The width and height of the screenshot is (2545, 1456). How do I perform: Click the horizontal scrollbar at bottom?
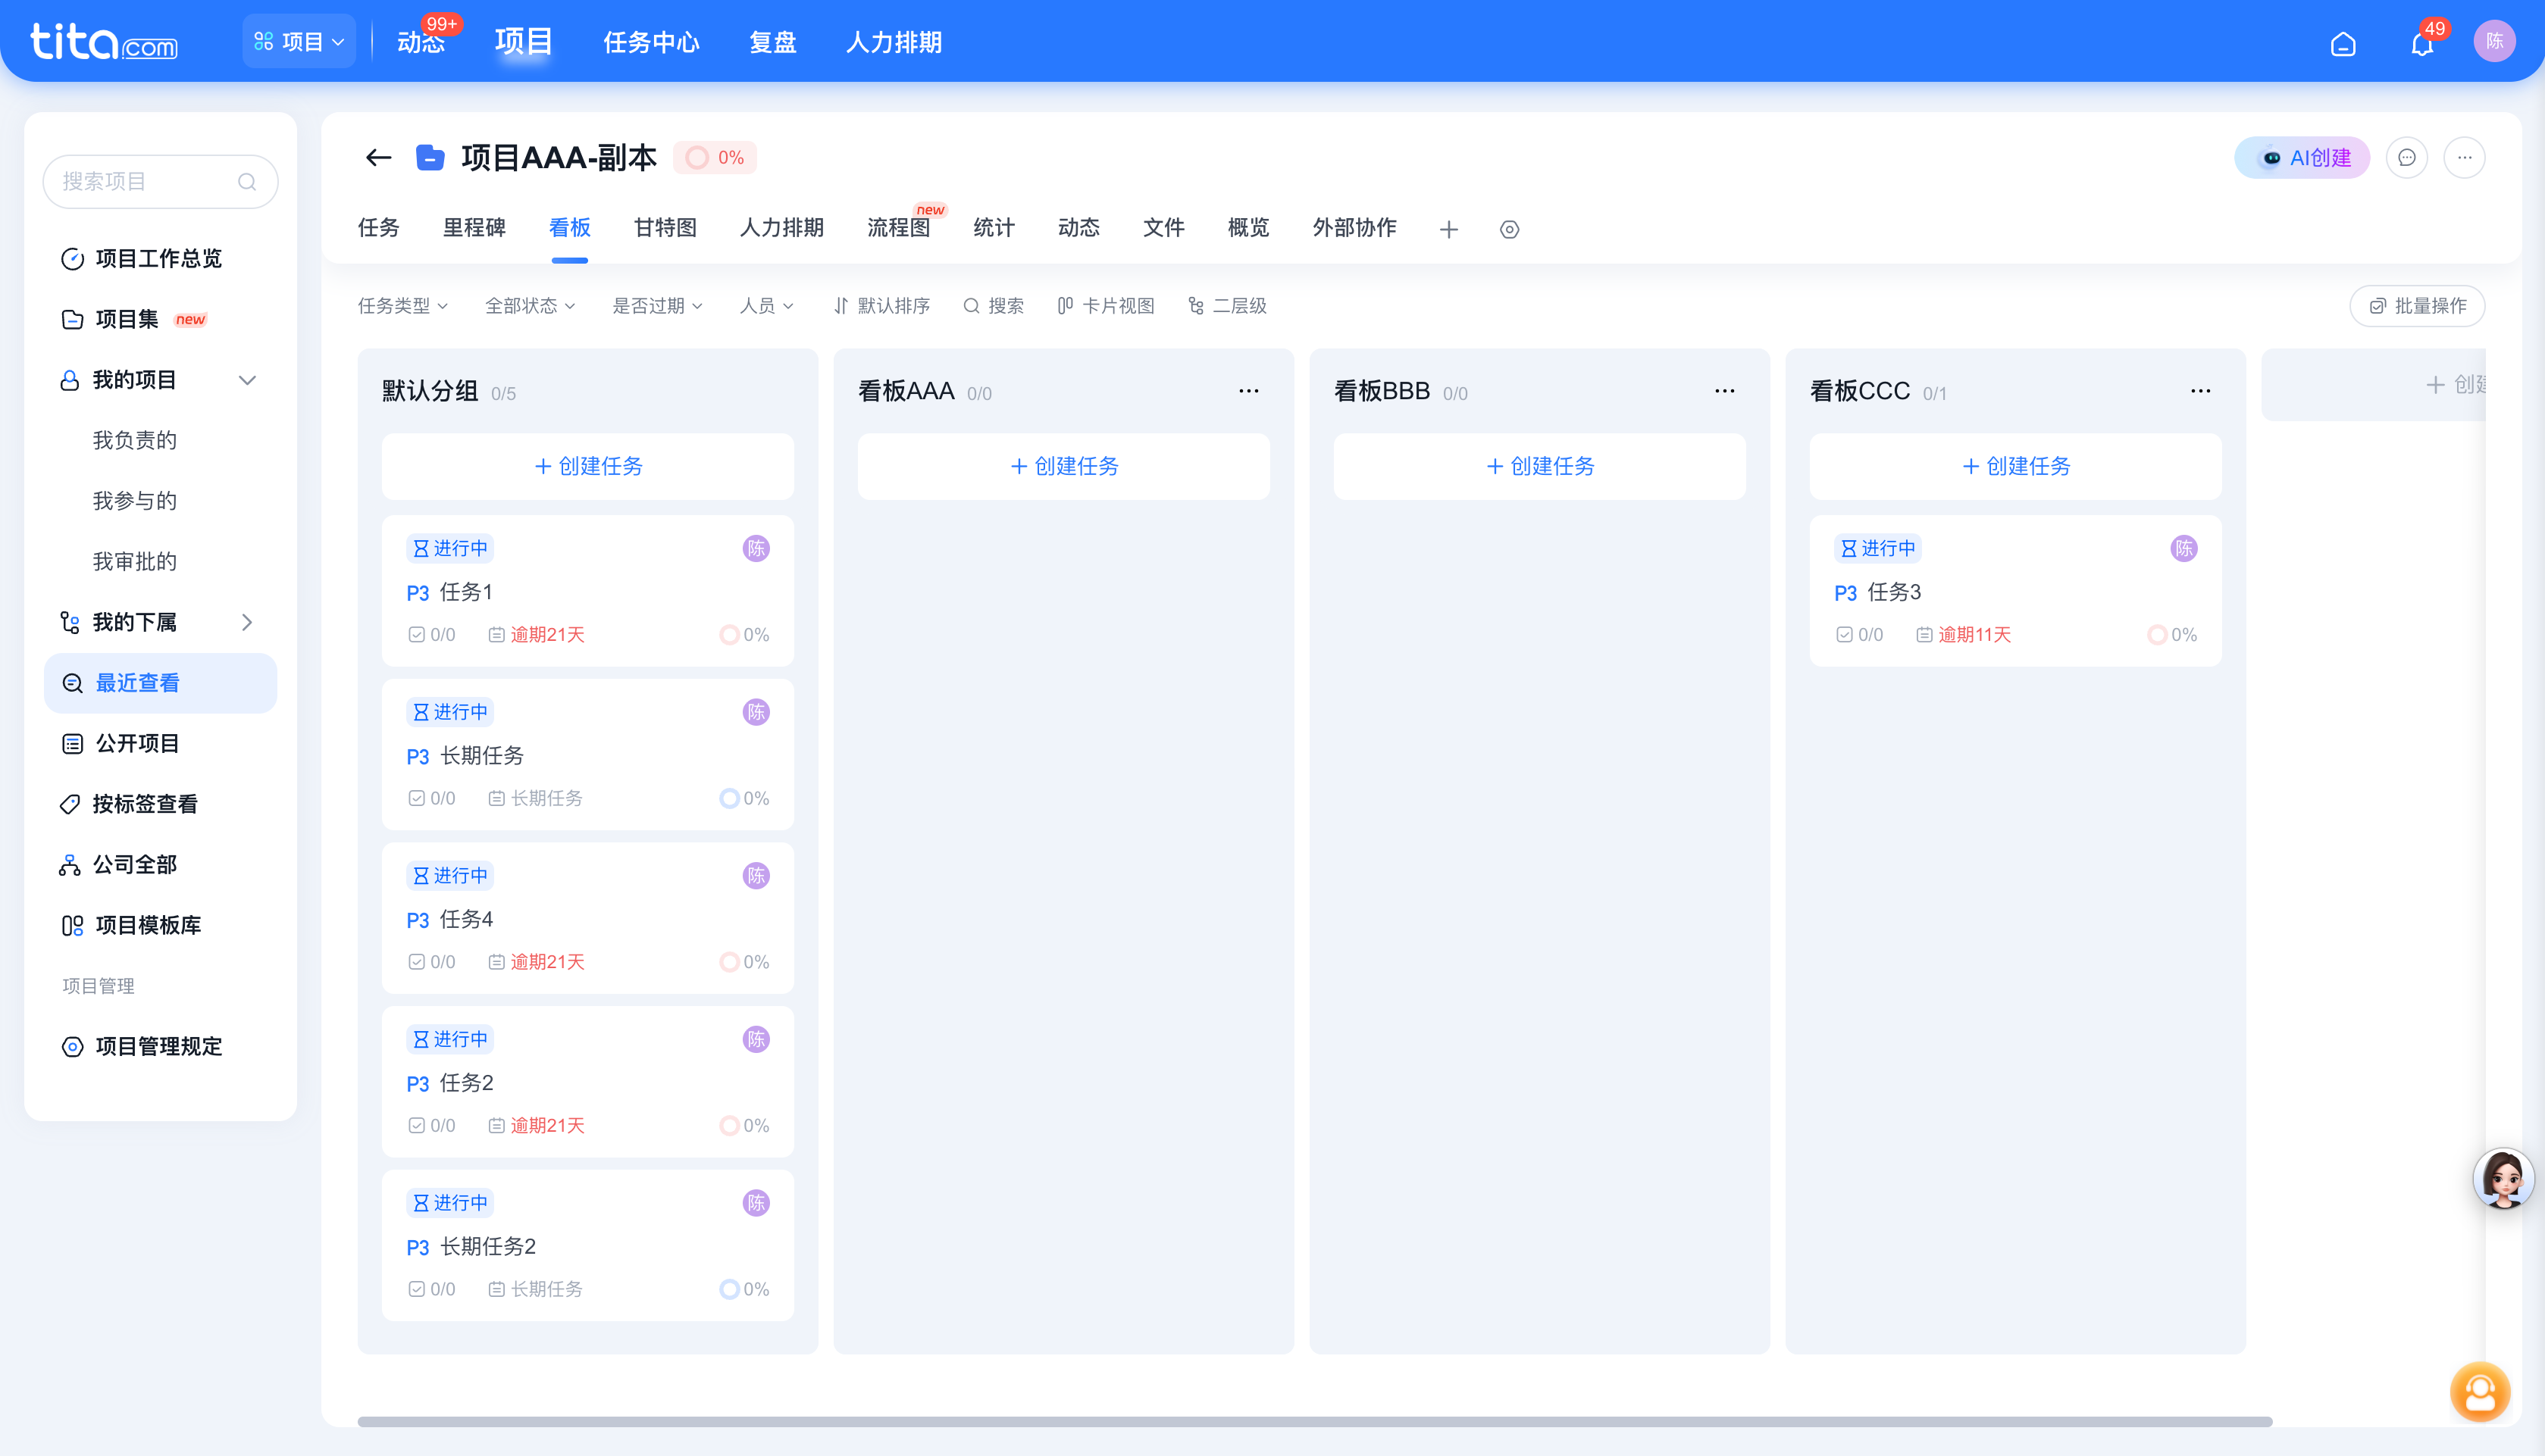click(x=1314, y=1421)
